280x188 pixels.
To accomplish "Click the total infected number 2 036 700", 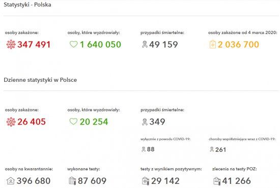I will coord(238,44).
